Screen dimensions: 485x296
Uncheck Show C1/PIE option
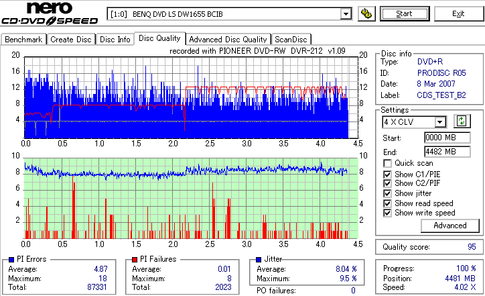point(387,175)
